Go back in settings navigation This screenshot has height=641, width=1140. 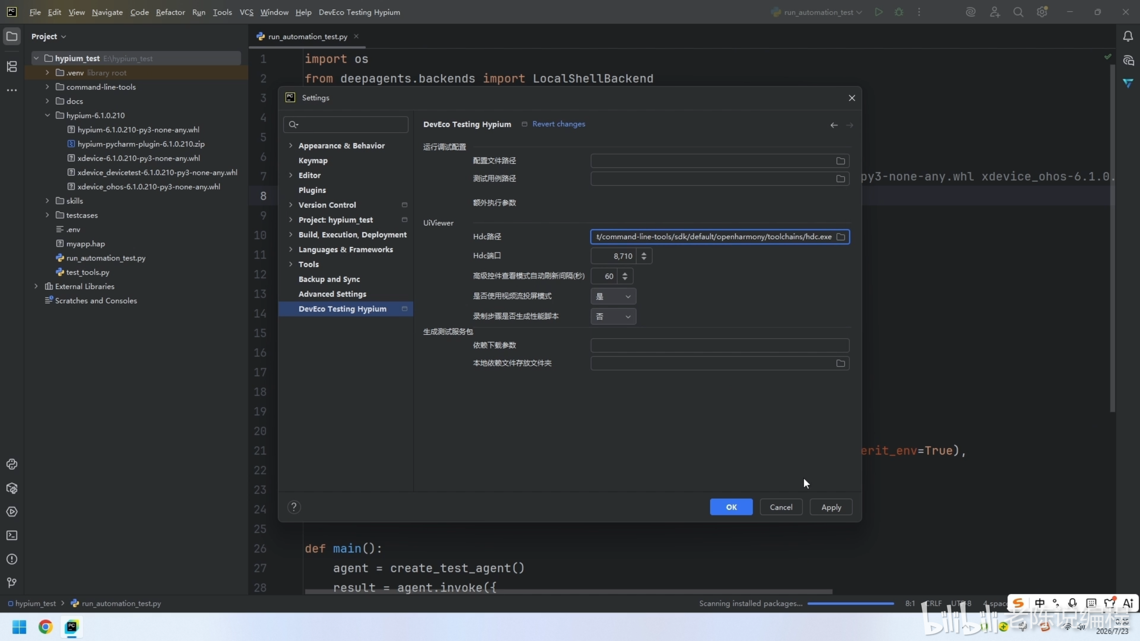[834, 125]
